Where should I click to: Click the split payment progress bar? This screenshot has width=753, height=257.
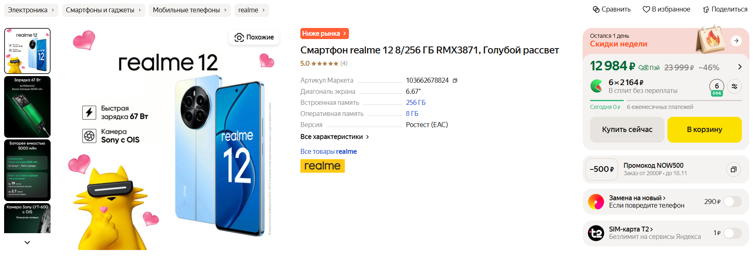tap(665, 100)
